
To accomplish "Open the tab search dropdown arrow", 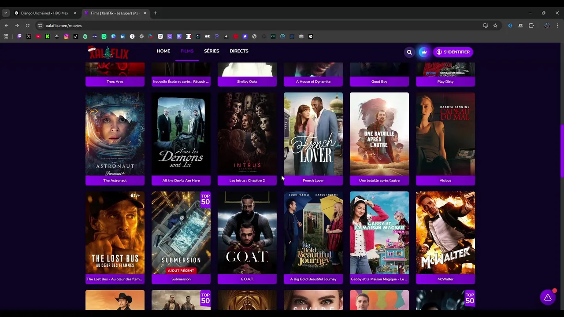I will point(6,13).
